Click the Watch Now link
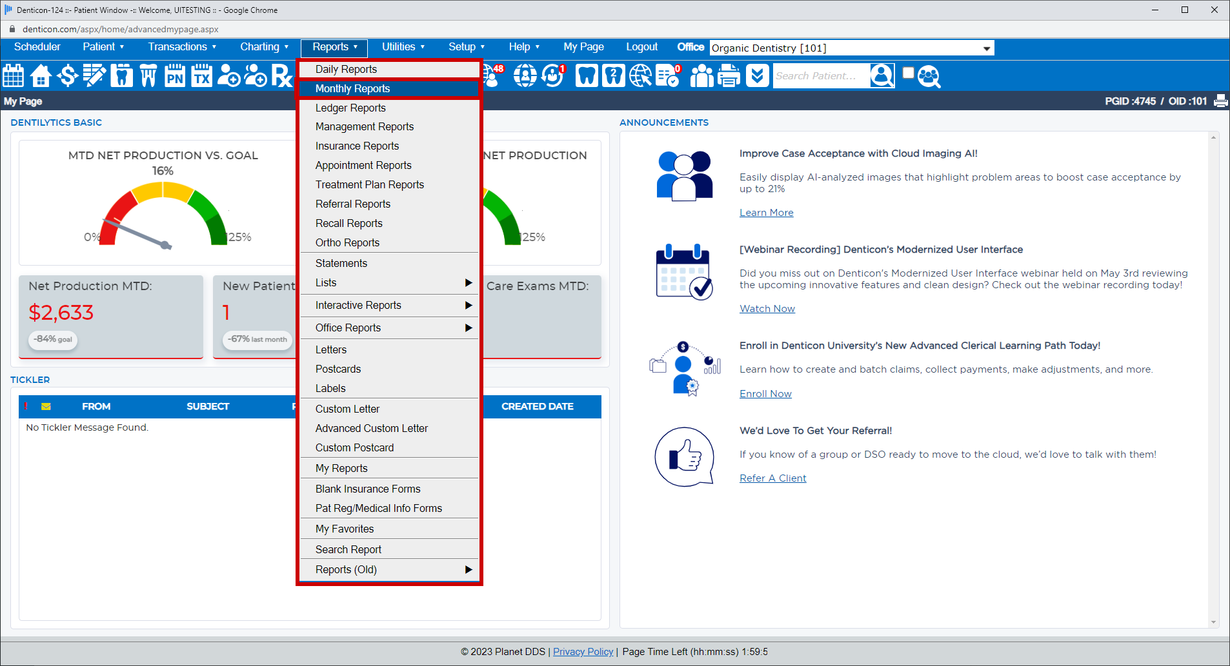This screenshot has width=1230, height=666. [767, 309]
